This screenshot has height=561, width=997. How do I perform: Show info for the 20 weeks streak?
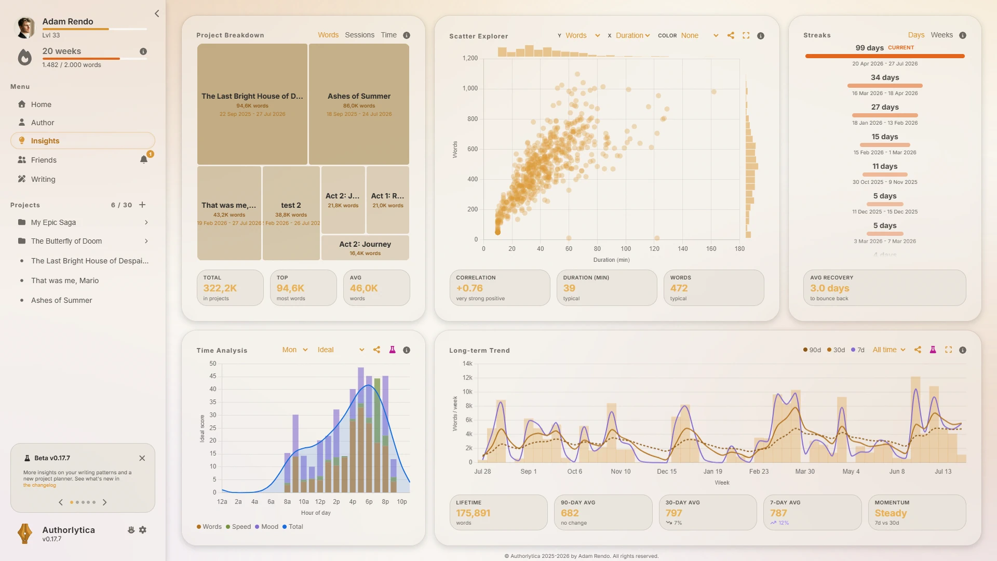click(x=143, y=51)
